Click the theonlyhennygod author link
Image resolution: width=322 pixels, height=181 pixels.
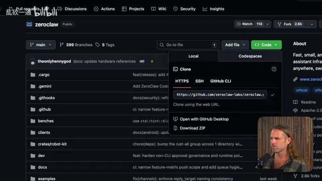(x=54, y=61)
